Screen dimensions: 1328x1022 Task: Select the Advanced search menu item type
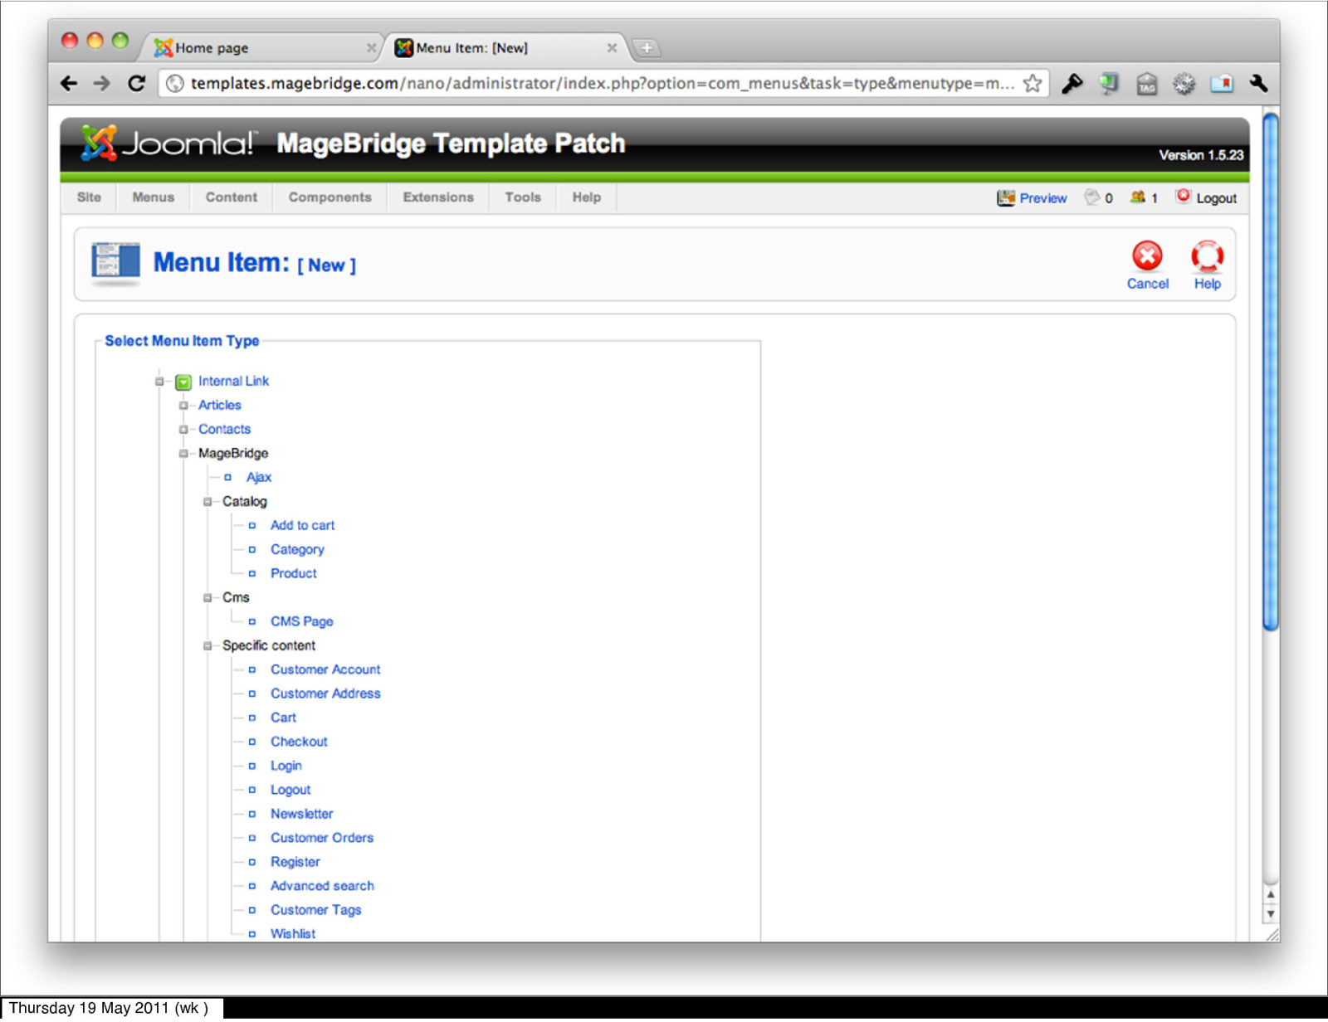(x=322, y=887)
